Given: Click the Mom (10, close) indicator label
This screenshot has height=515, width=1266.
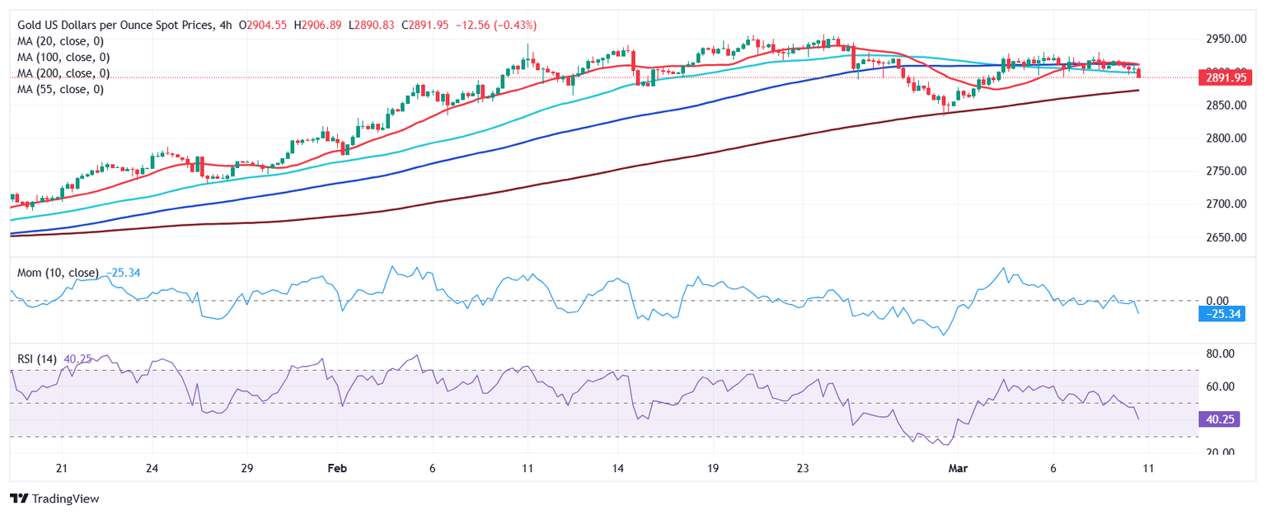Looking at the screenshot, I should coord(59,273).
